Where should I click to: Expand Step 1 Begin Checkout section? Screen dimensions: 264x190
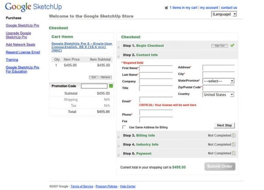click(177, 46)
